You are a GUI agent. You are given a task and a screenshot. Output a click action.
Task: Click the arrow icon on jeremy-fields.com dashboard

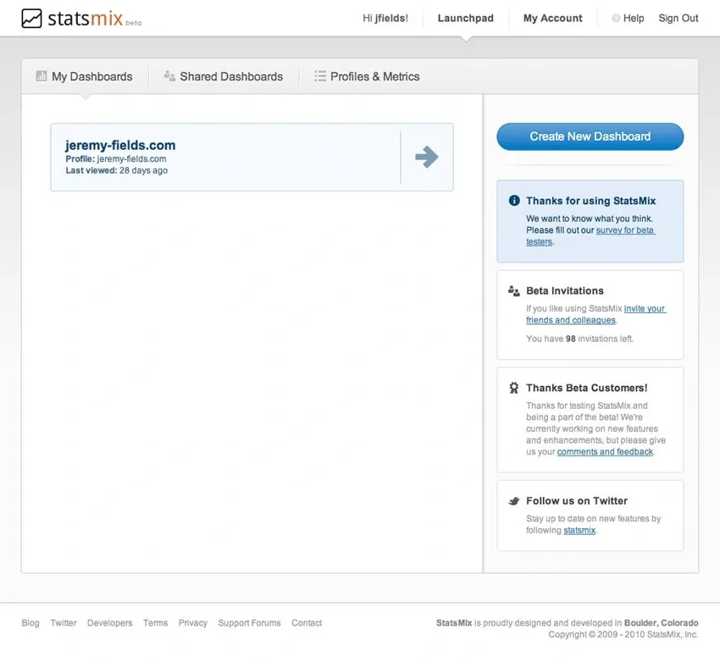427,157
